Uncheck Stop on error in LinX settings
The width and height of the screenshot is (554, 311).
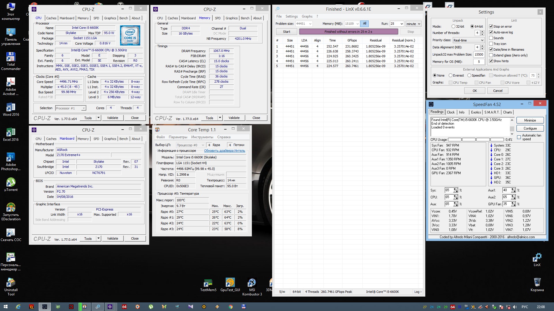tap(491, 26)
